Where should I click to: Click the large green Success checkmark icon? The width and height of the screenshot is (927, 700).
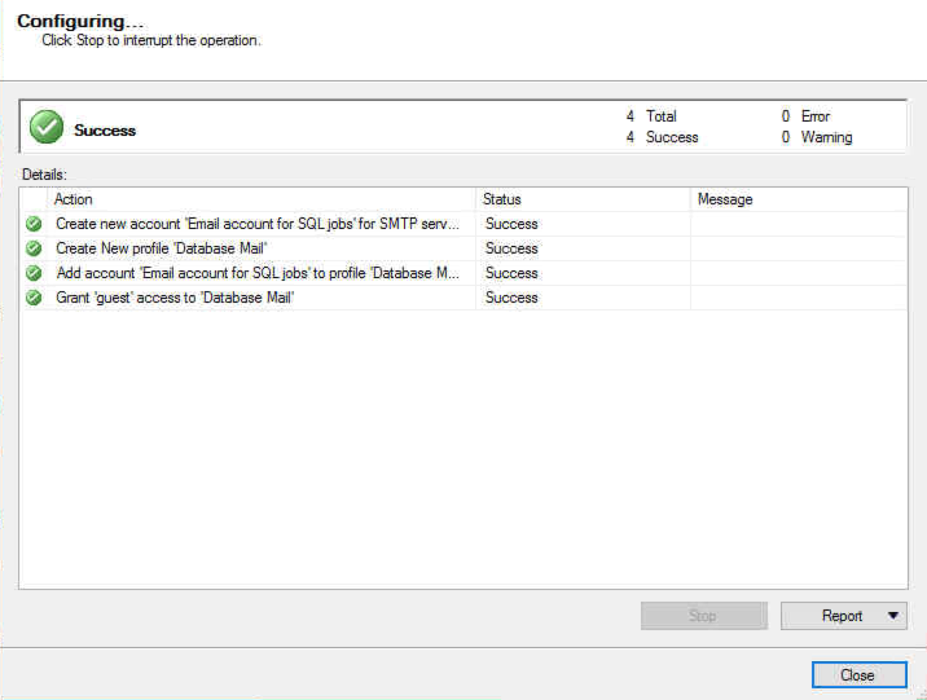point(47,127)
